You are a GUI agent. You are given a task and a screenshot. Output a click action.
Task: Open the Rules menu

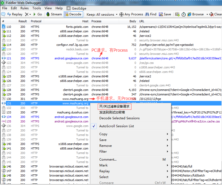tap(24, 8)
